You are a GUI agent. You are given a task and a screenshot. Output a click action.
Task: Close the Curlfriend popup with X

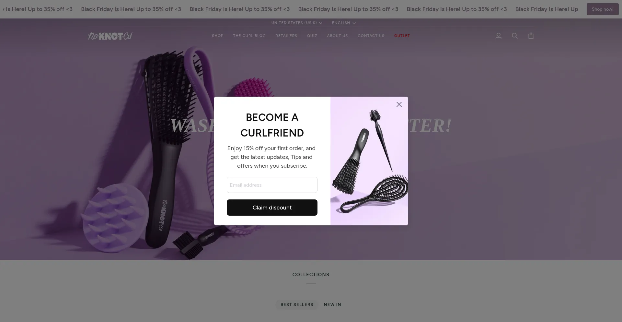click(399, 104)
